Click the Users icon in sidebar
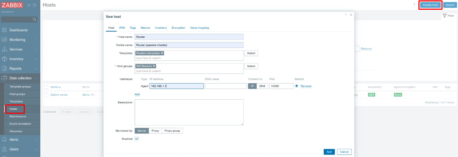The image size is (458, 157). (4, 149)
